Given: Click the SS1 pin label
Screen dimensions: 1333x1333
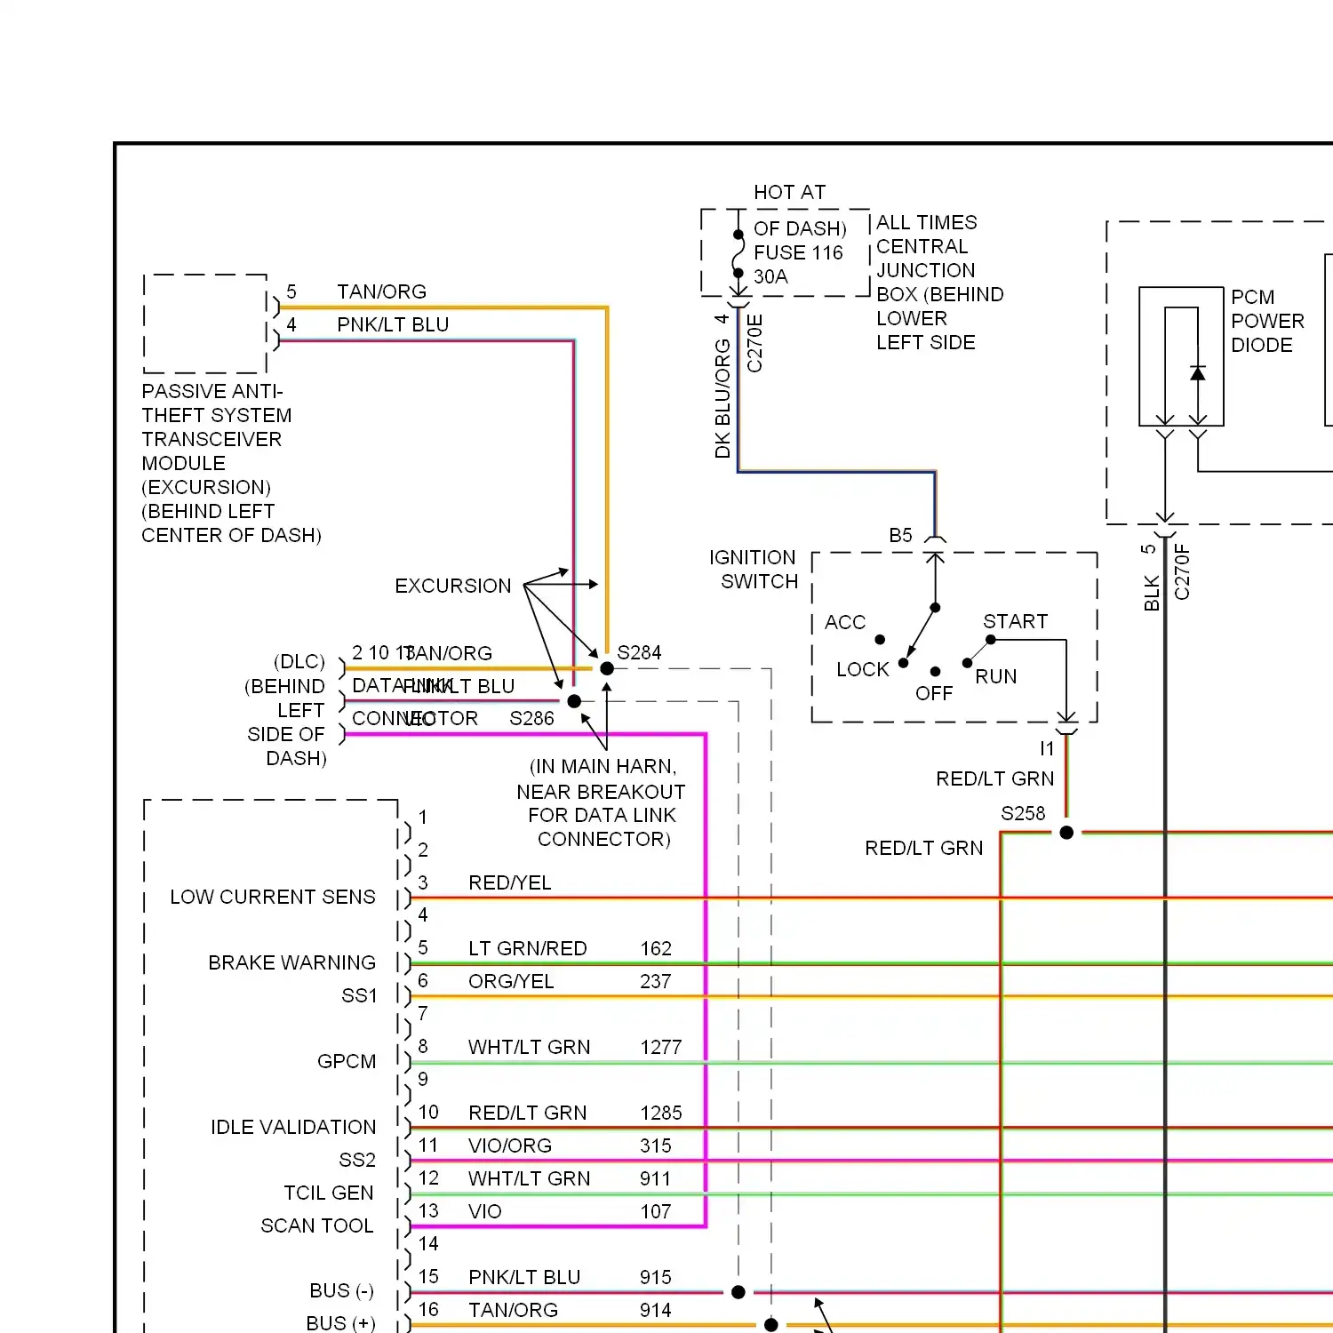Looking at the screenshot, I should click(359, 996).
